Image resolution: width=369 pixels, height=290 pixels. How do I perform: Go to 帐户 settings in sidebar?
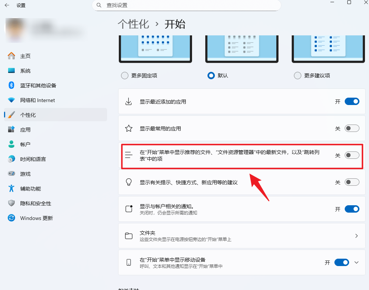click(25, 144)
